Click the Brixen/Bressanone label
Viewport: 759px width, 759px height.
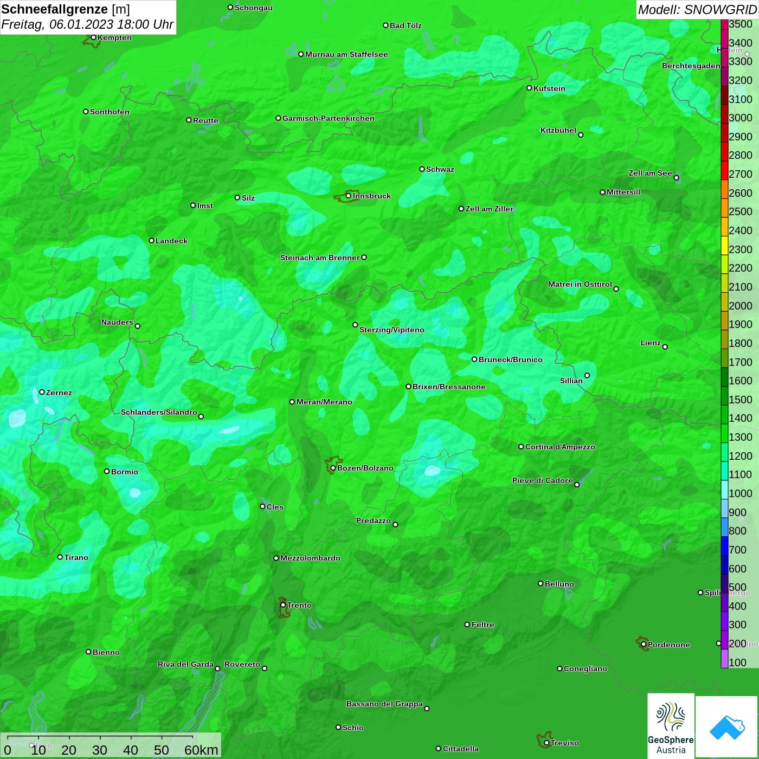click(449, 387)
